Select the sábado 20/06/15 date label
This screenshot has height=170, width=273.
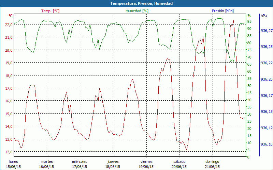pyautogui.click(x=179, y=164)
